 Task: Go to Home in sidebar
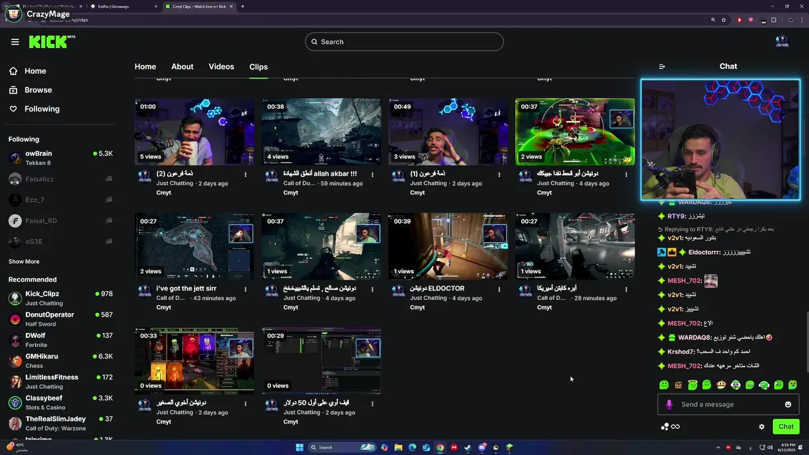[35, 71]
